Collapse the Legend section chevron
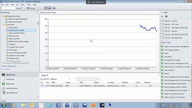This screenshot has width=192, height=108. (x=159, y=75)
